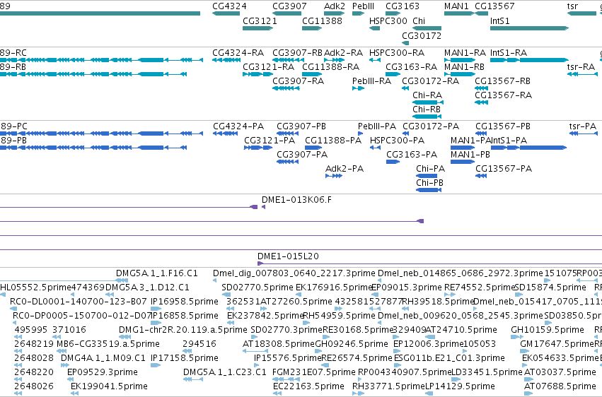Select the DMG5A.1_1.F16.C1 EST label
The width and height of the screenshot is (602, 397).
(157, 273)
